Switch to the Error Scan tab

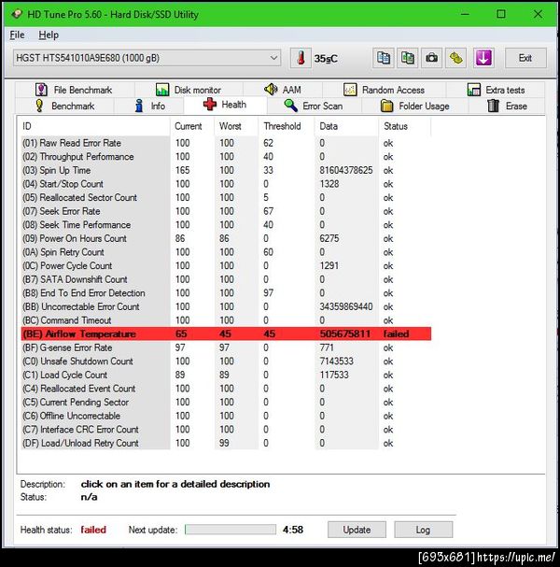314,106
